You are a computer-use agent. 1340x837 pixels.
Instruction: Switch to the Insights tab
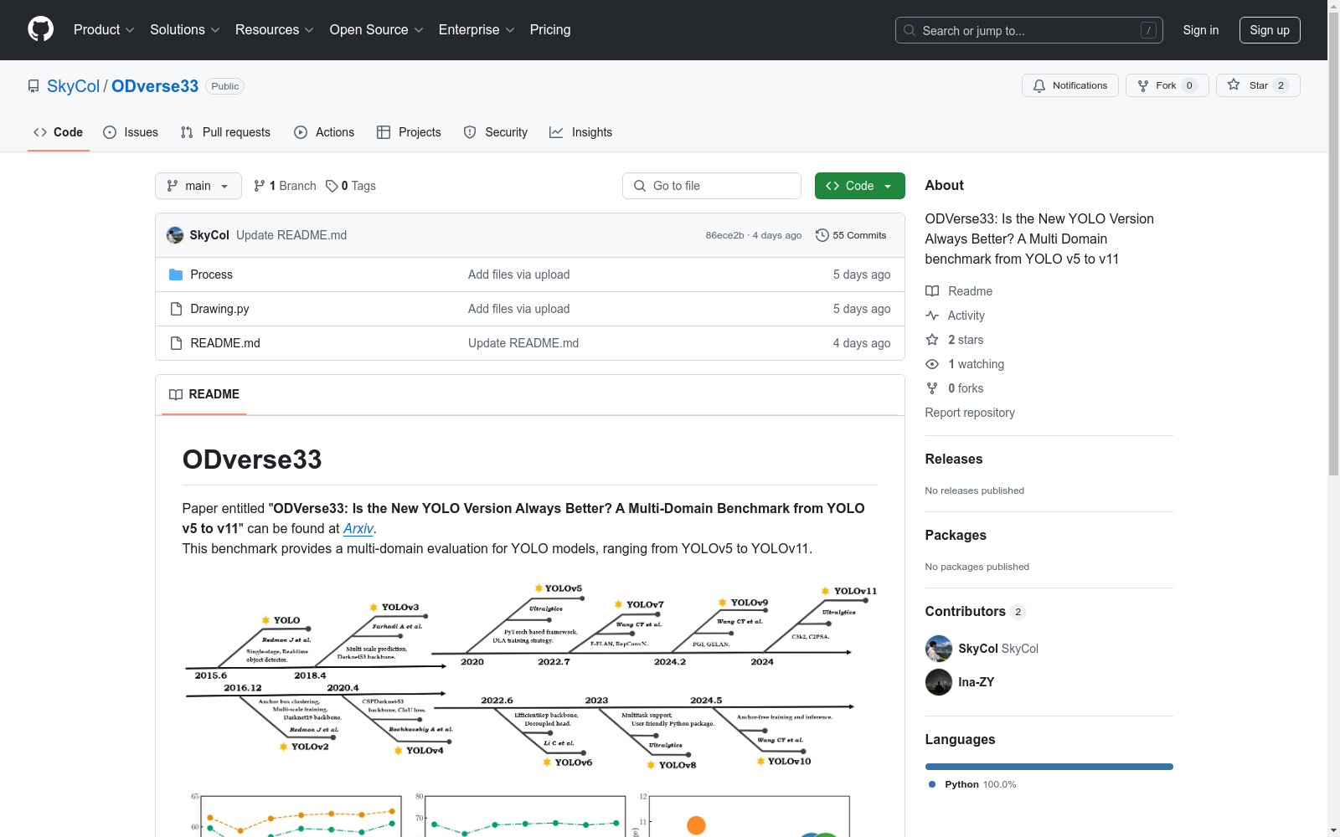[580, 132]
